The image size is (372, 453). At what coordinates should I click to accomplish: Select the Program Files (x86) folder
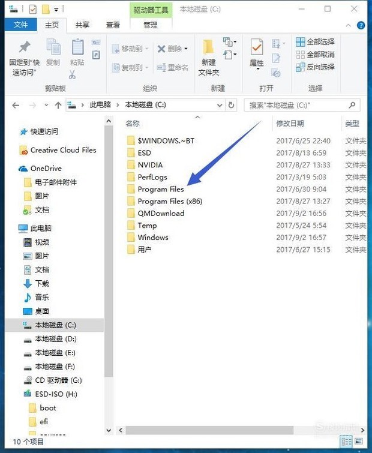164,202
